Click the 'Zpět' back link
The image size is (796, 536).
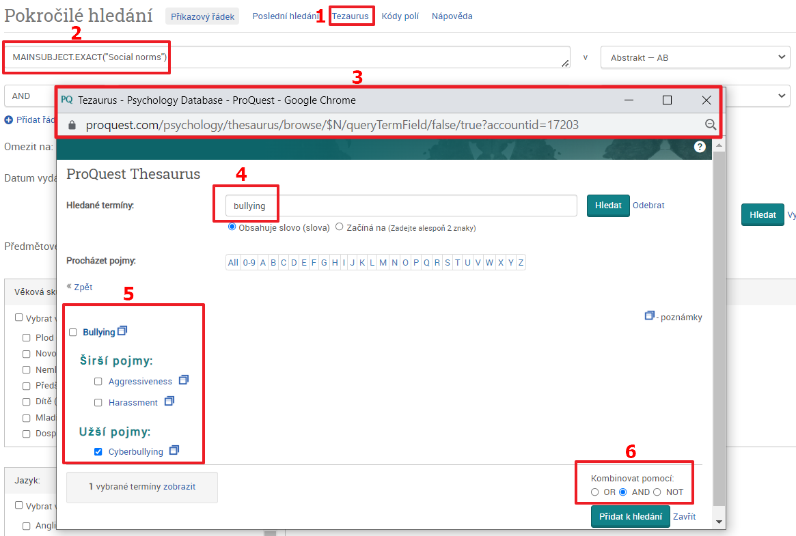(x=83, y=287)
